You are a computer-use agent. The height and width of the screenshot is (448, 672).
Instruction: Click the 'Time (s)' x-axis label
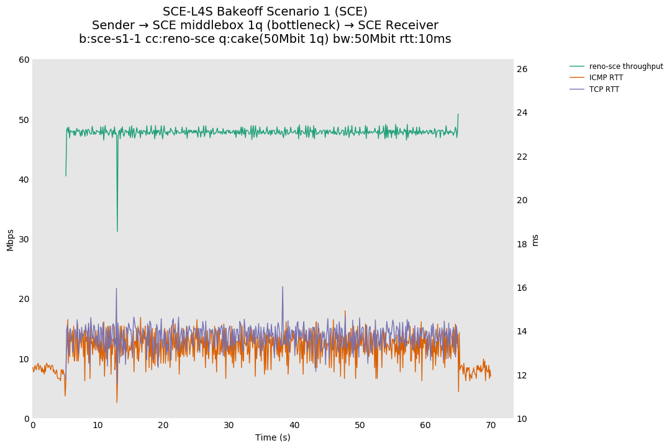point(273,437)
